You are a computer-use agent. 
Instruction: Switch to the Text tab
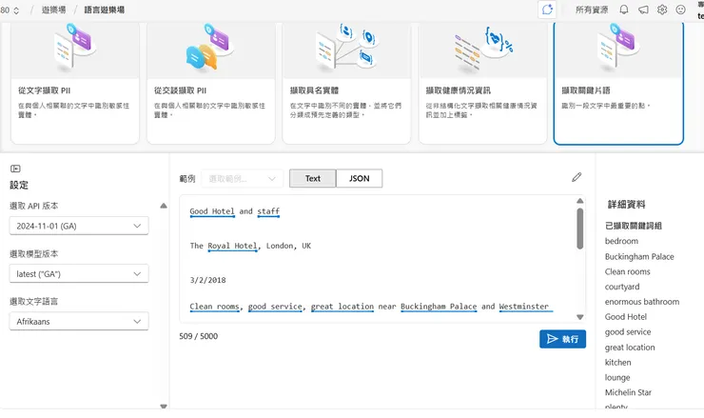point(312,178)
